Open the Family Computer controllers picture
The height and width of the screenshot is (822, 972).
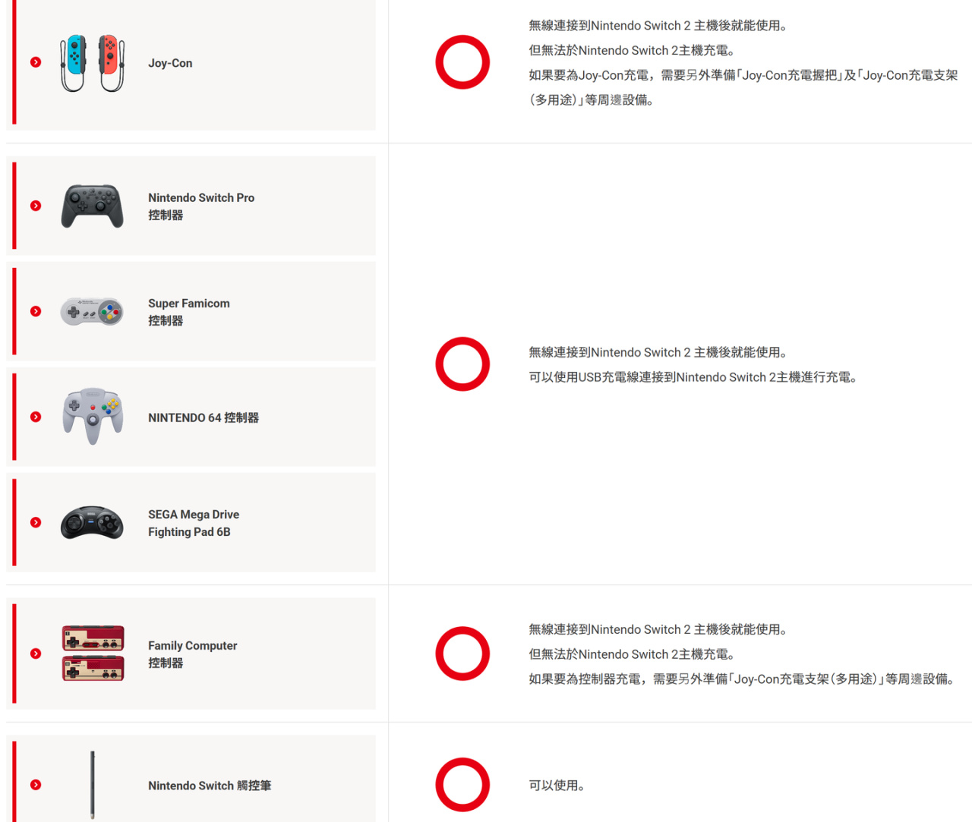point(93,653)
